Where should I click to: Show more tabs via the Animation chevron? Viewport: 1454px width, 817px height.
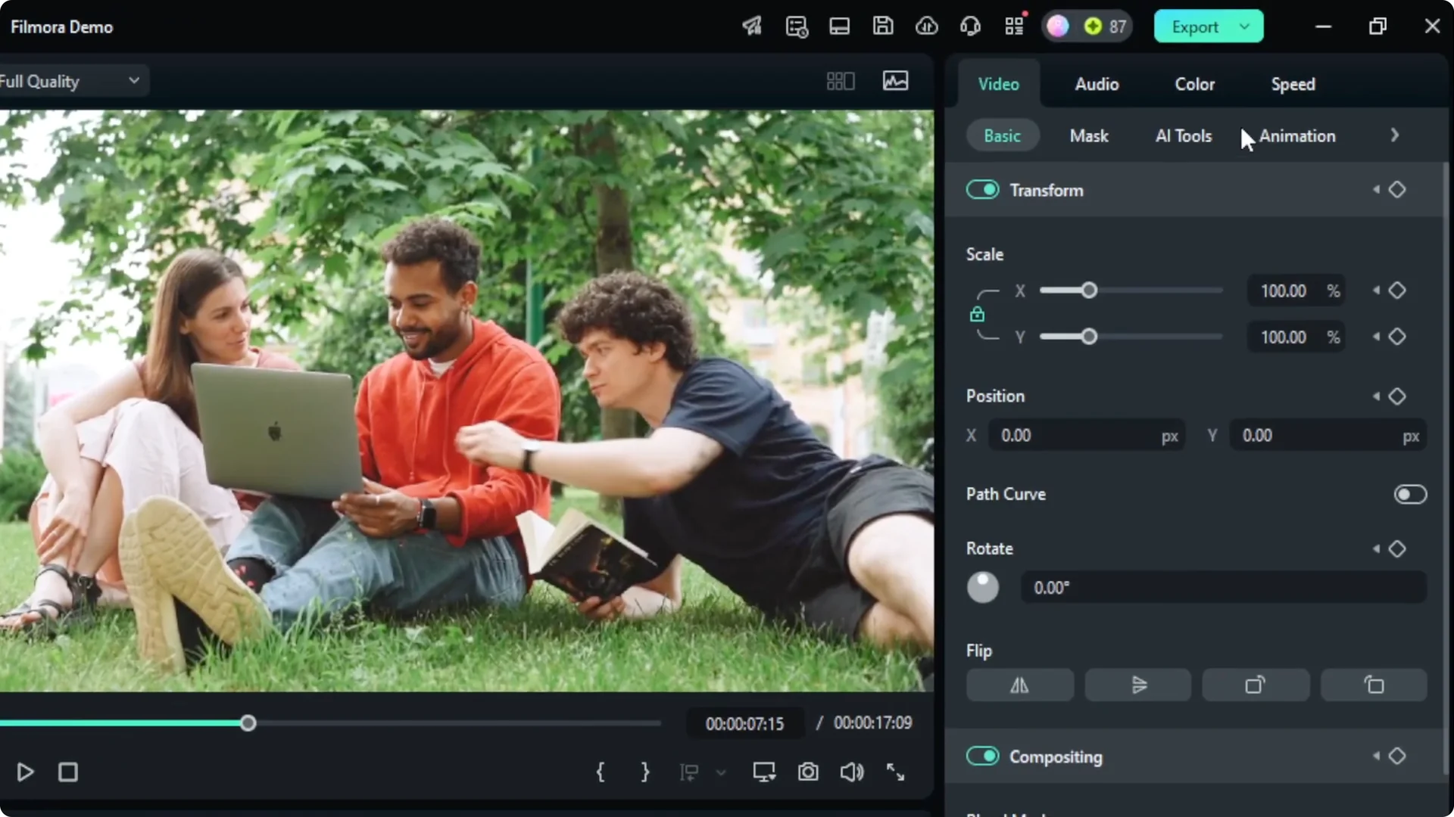pyautogui.click(x=1395, y=135)
